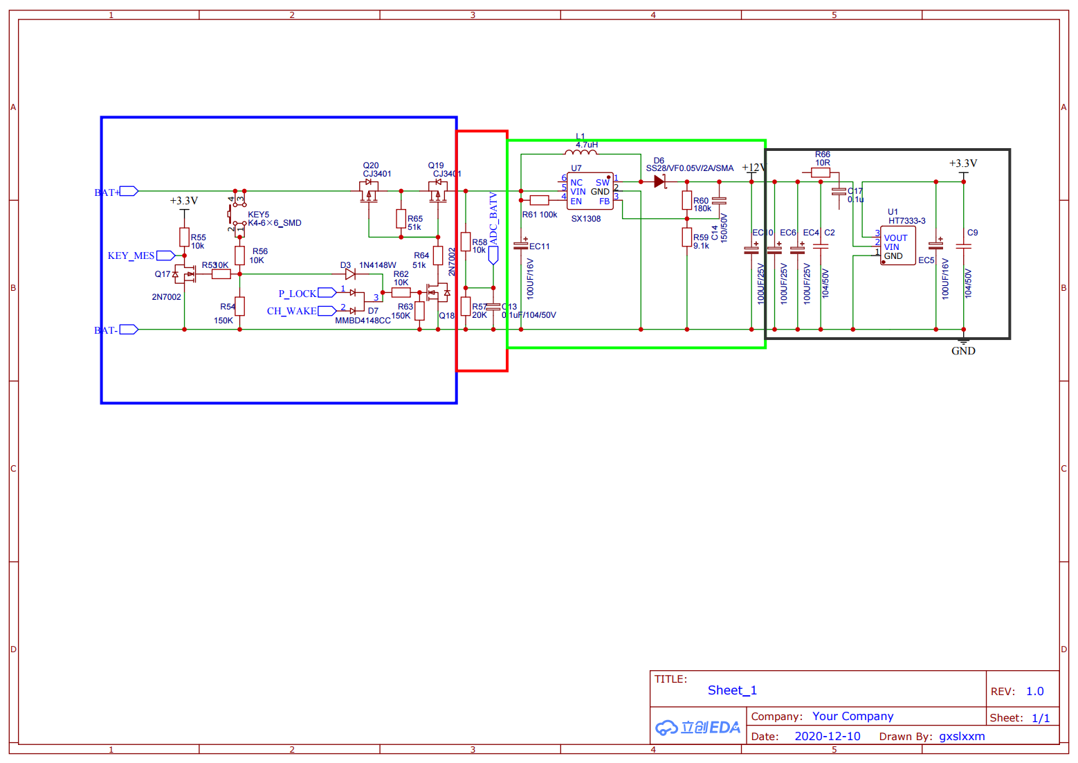Select the L1 4.7uH inductor symbol
The height and width of the screenshot is (763, 1078).
tap(581, 152)
